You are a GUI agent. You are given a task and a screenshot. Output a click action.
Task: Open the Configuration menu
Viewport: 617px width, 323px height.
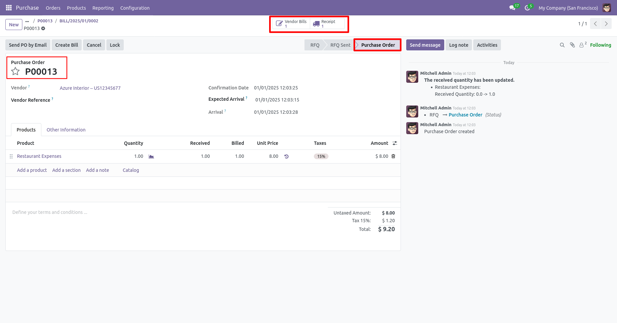[x=135, y=8]
